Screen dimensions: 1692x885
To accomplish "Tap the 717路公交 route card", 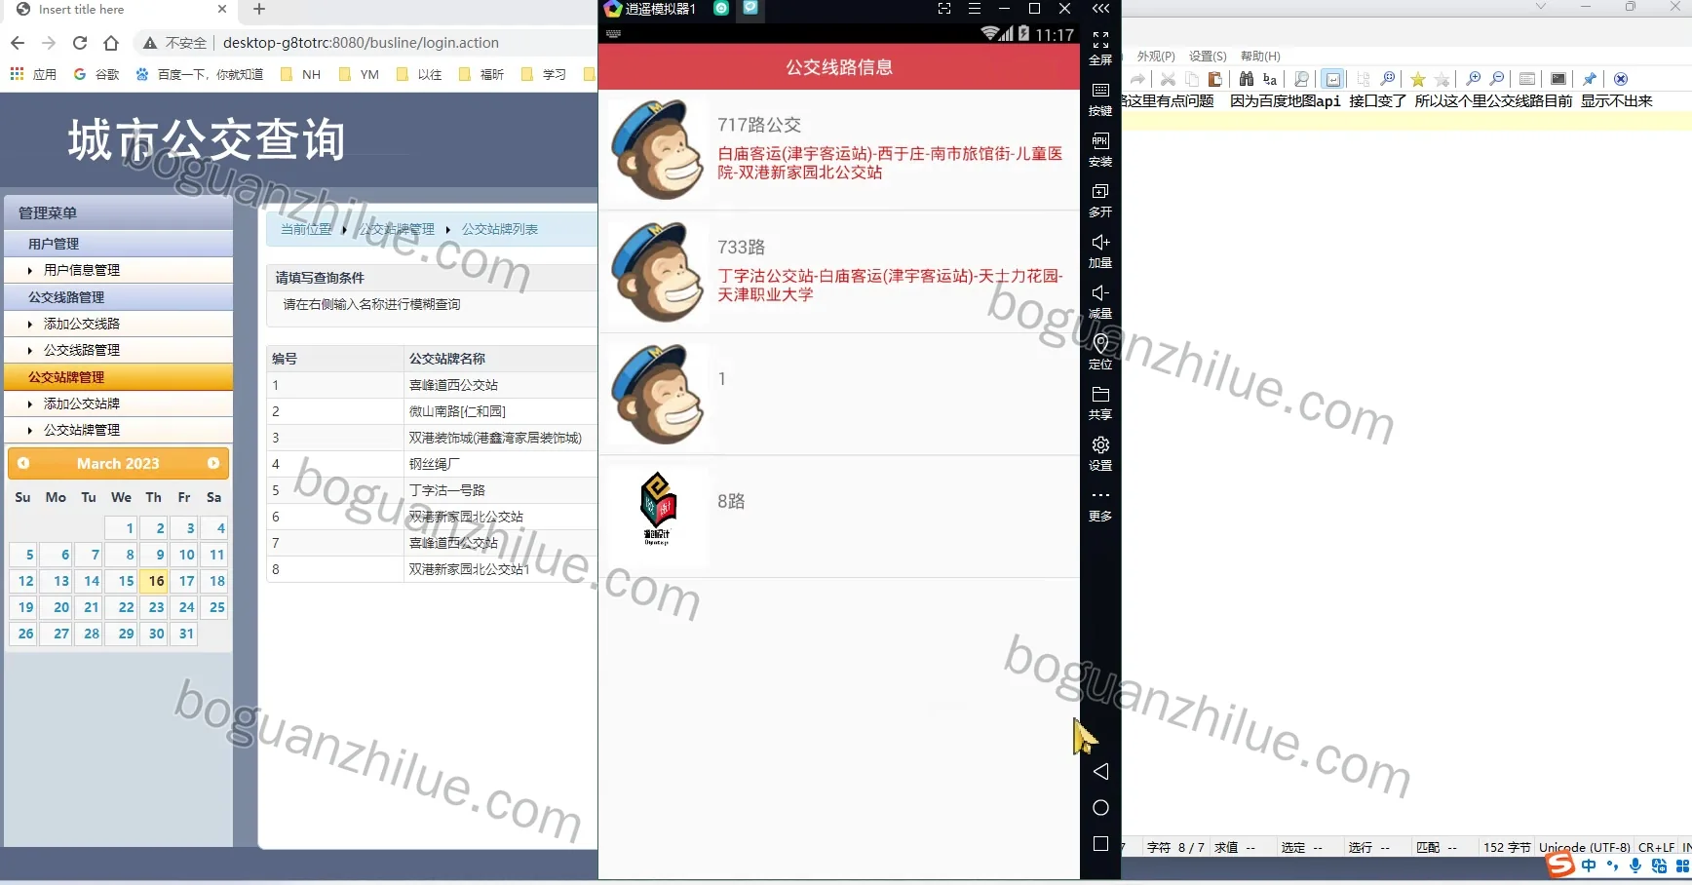I will (x=839, y=149).
